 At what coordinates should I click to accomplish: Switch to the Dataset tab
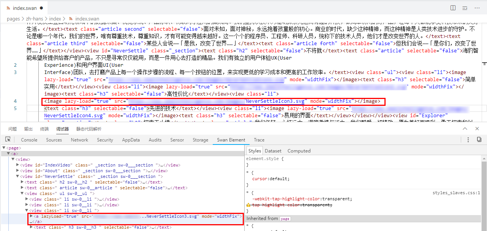pos(273,151)
